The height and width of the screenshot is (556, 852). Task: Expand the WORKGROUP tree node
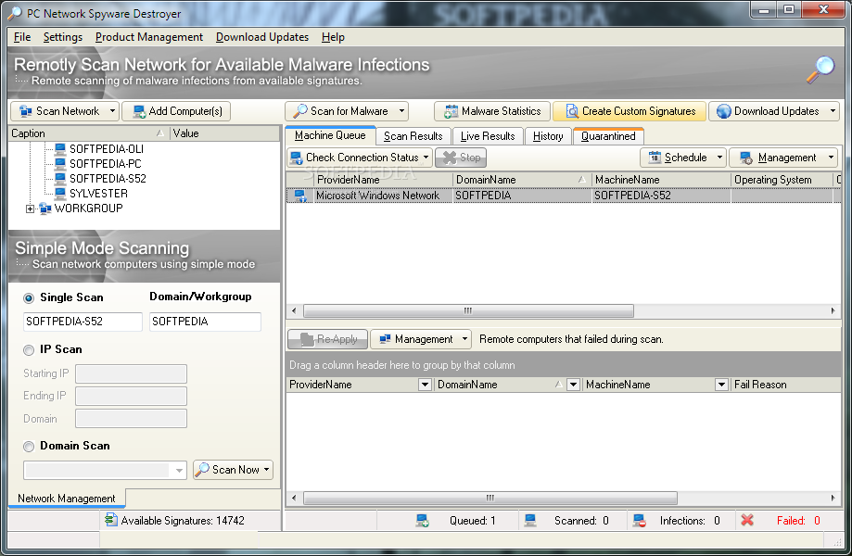tap(30, 208)
